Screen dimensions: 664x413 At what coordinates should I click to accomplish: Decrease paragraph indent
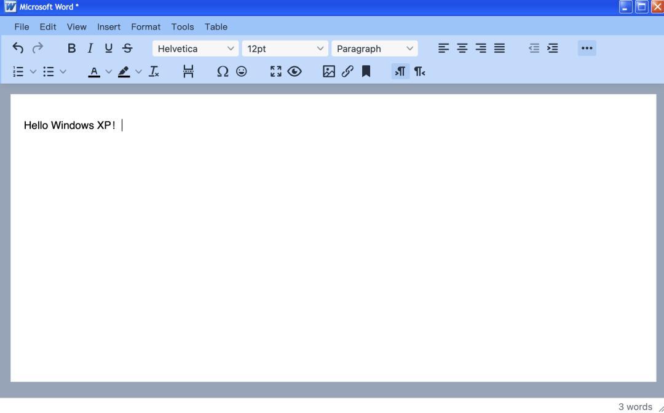[x=534, y=48]
